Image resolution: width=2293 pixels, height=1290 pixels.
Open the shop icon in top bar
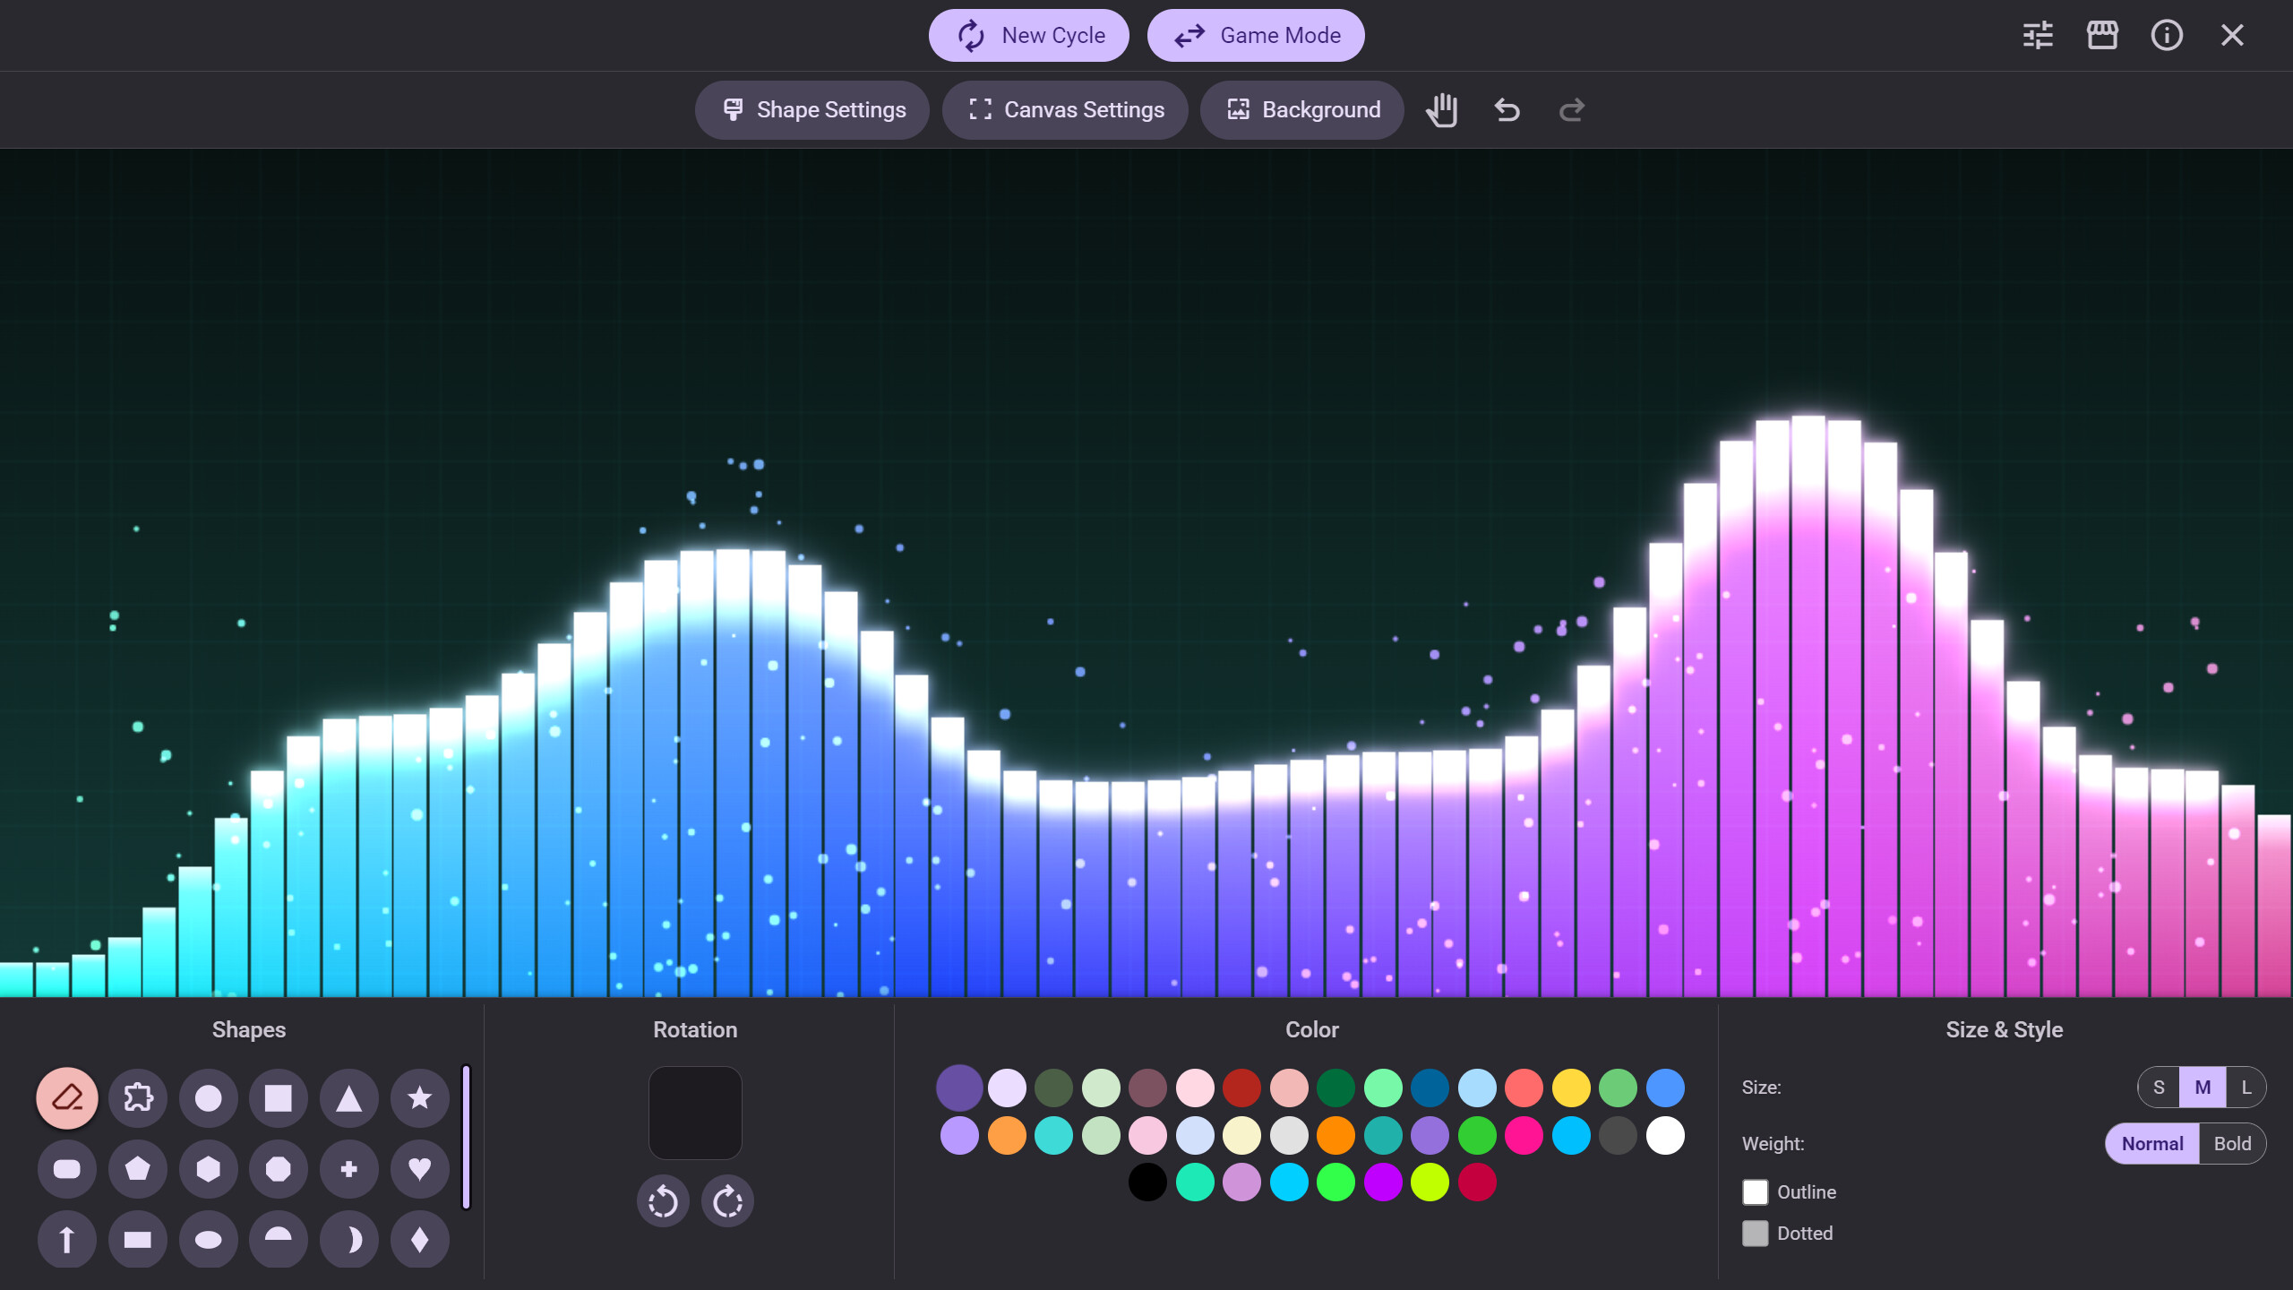[x=2102, y=35]
